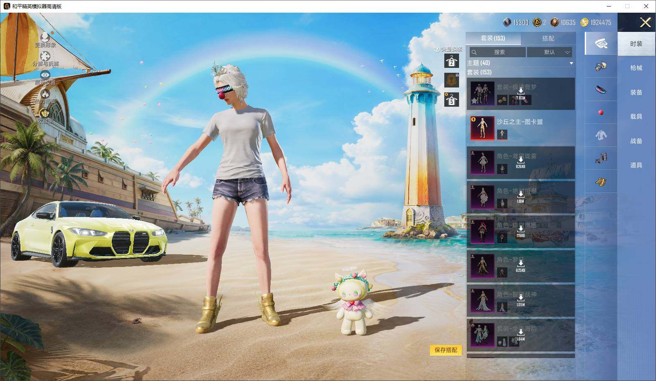Screen dimensions: 656x381
Task: Download the 角色-智耀战神 1.05M outfit
Action: tap(520, 300)
